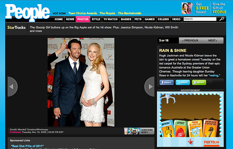
Task: Click the "reeling" link in caption
Action: tap(214, 76)
